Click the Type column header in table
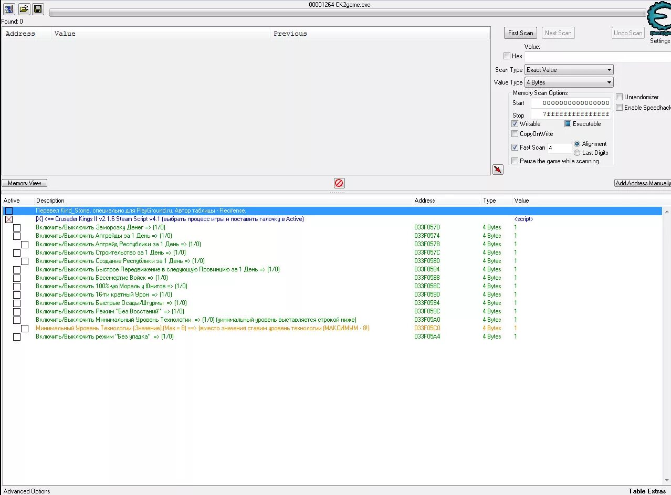This screenshot has width=671, height=495. coord(489,201)
